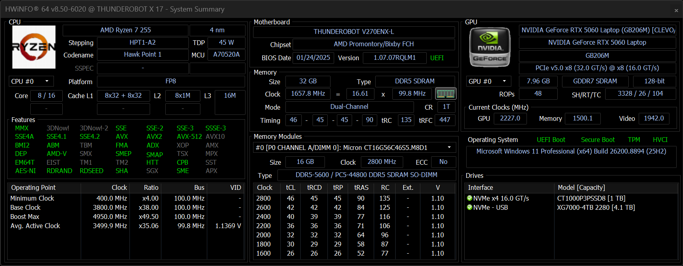Click the HPT1-A2 stepping value
The width and height of the screenshot is (683, 266).
coord(143,43)
